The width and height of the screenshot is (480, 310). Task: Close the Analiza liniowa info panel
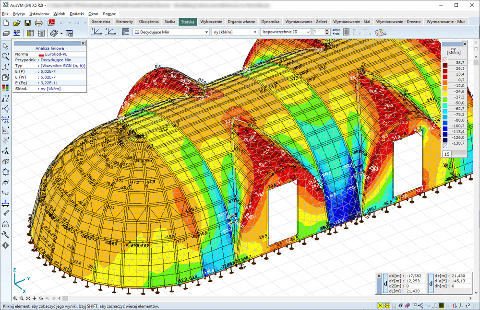coord(83,43)
